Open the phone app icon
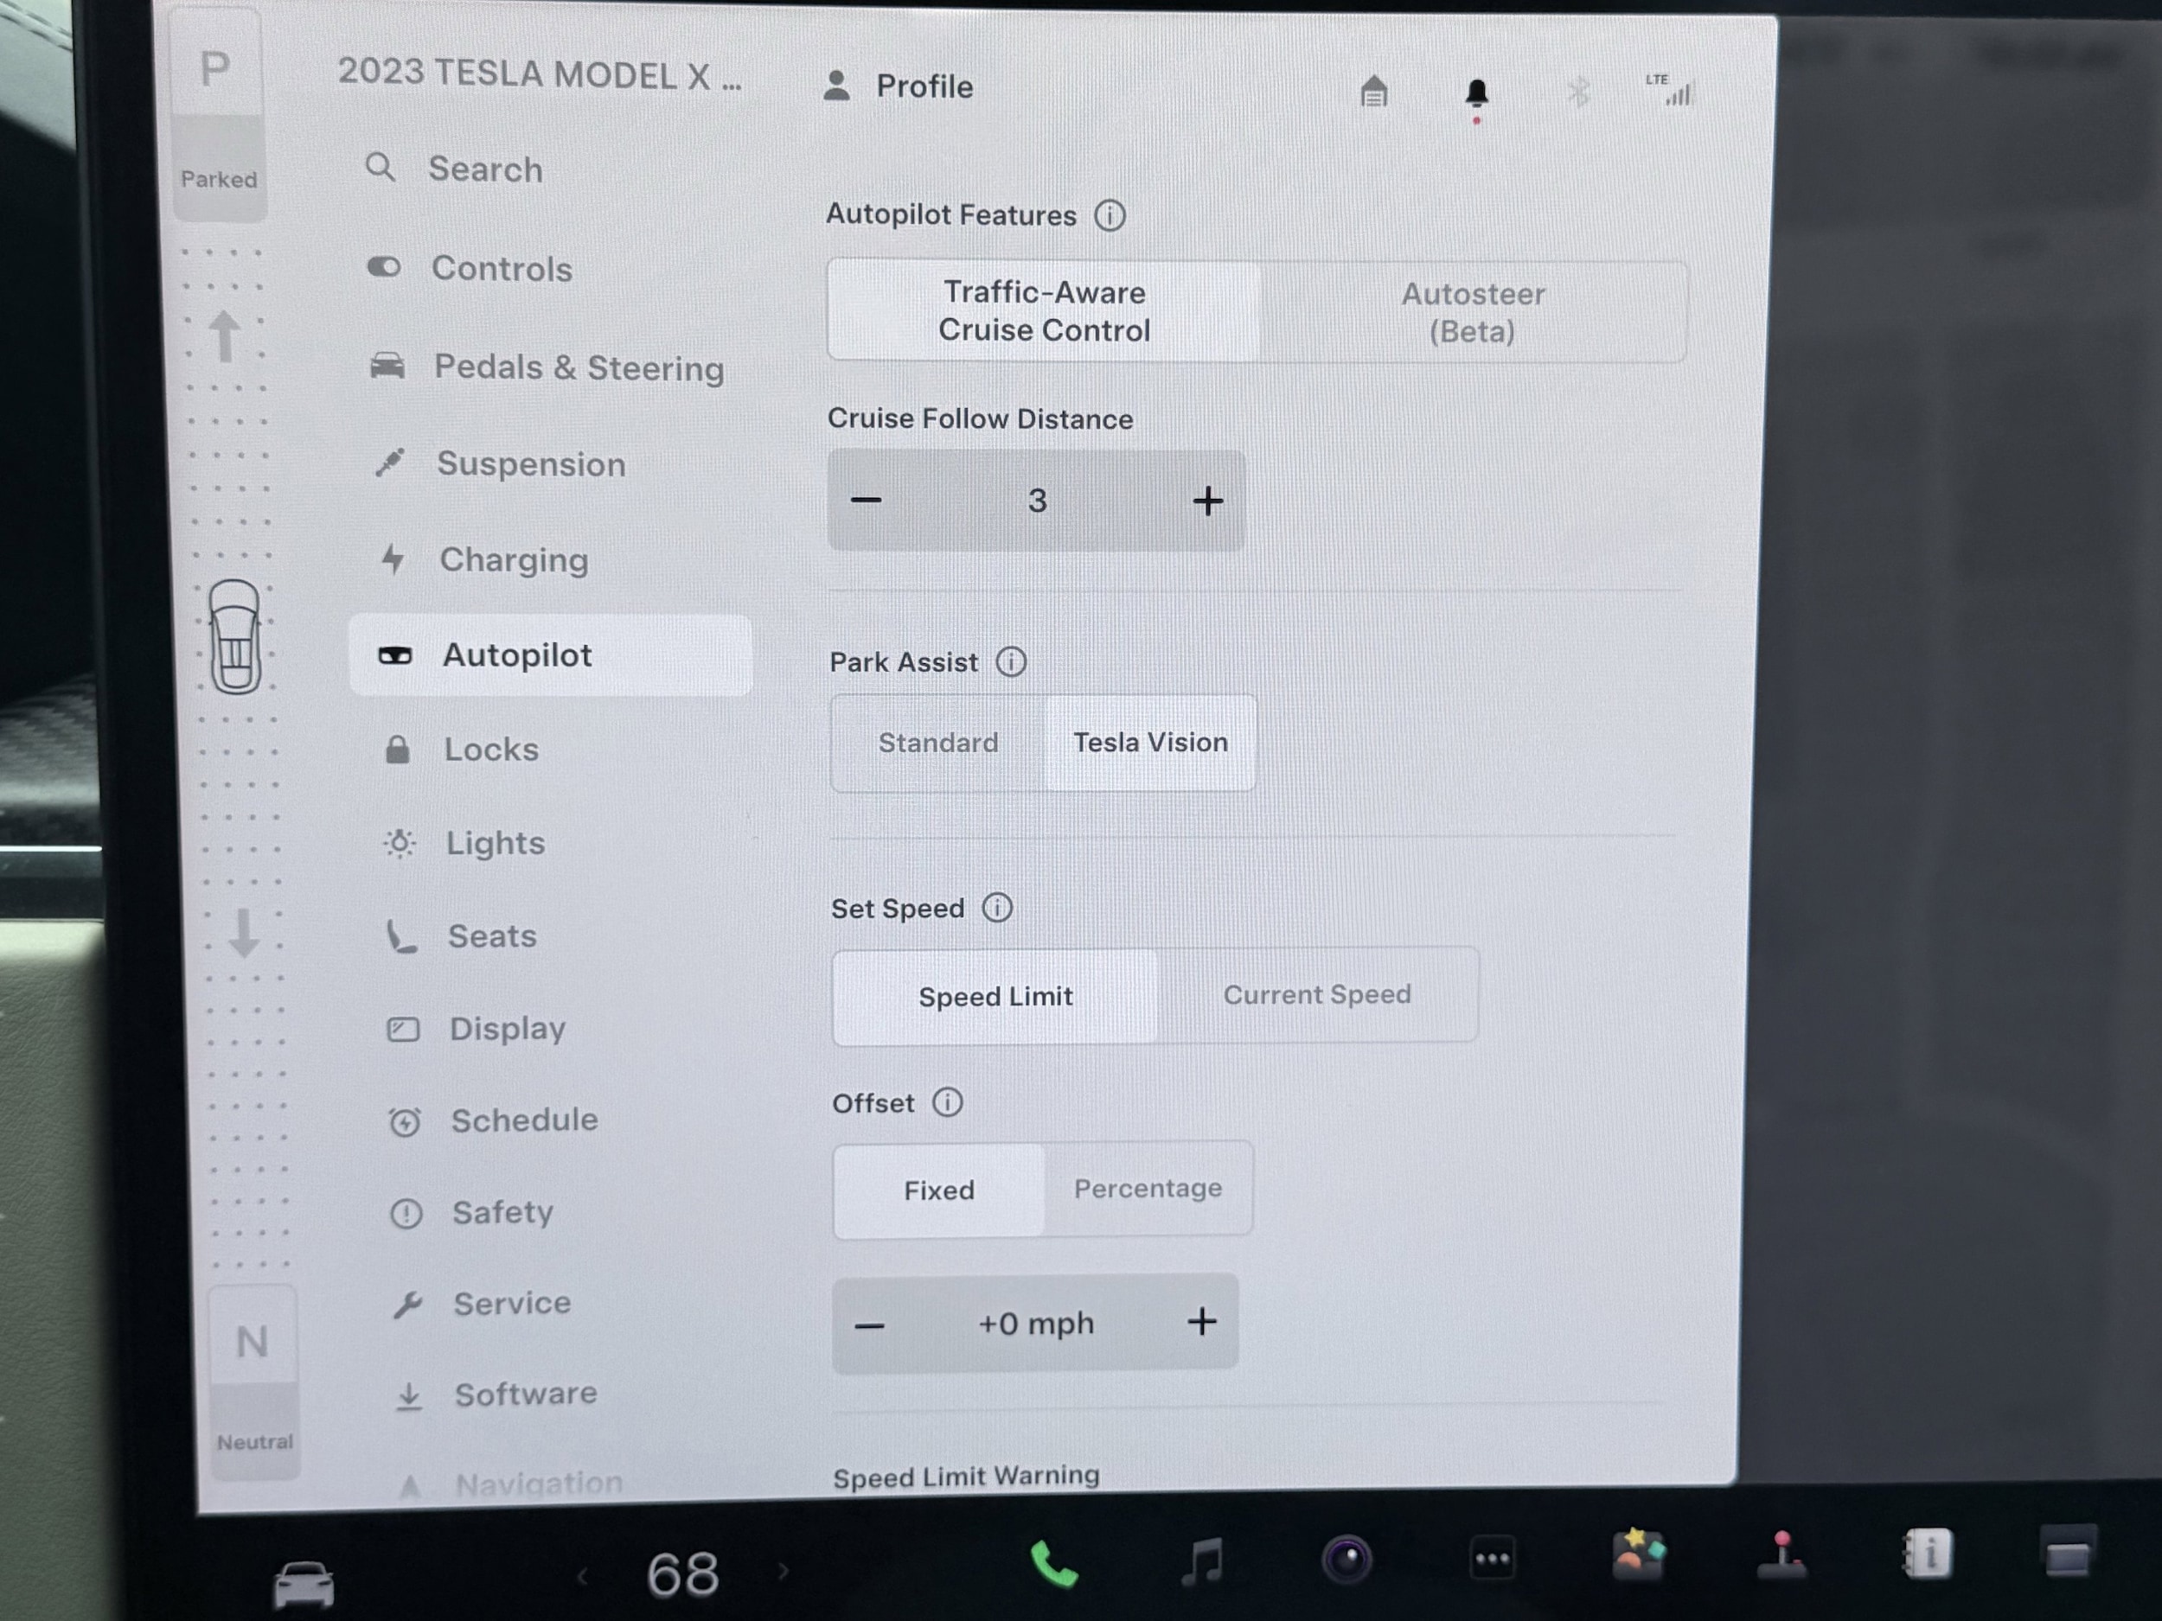This screenshot has width=2162, height=1621. click(1053, 1564)
